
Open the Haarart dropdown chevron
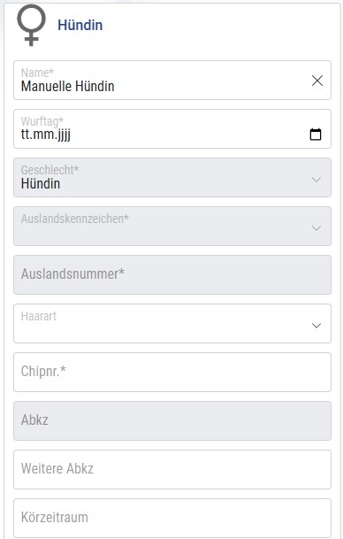[x=316, y=326]
